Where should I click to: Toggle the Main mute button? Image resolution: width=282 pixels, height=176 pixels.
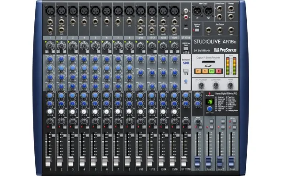coord(234,127)
